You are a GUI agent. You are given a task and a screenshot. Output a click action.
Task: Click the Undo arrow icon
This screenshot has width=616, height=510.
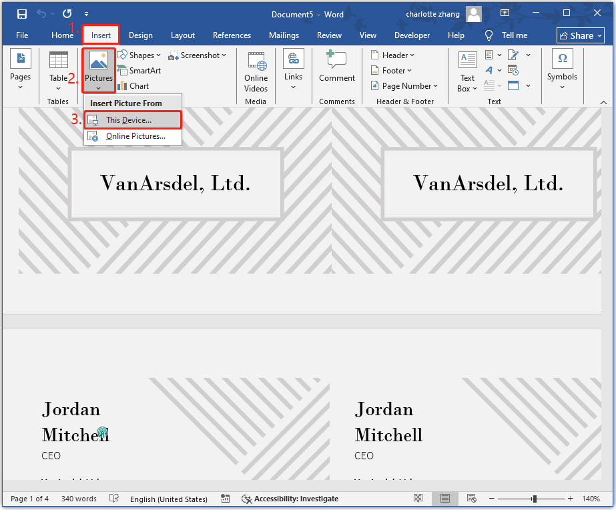(x=41, y=14)
